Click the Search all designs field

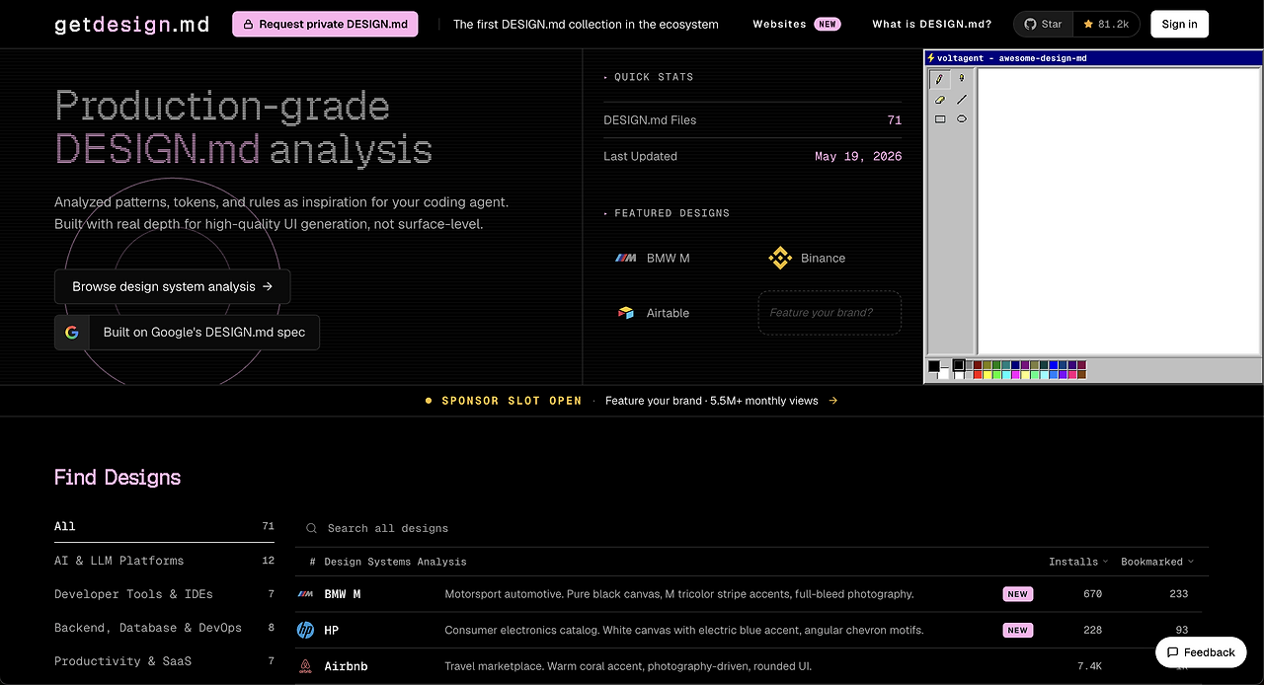coord(751,528)
